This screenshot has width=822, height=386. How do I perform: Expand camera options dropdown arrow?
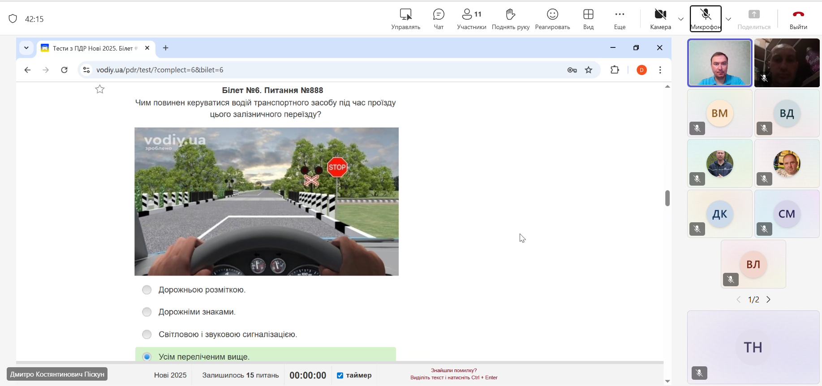pos(681,19)
